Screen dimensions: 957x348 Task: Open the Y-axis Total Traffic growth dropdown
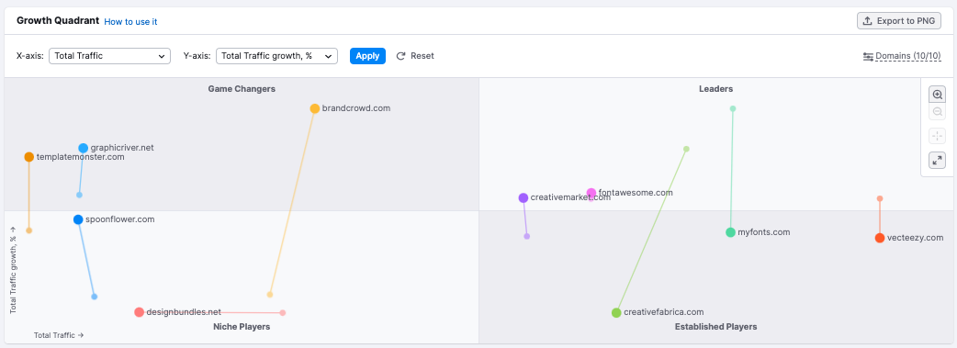pyautogui.click(x=276, y=56)
